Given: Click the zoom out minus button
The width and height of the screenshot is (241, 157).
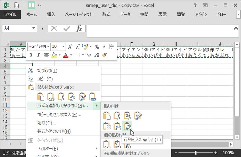Looking at the screenshot, I should [x=176, y=153].
